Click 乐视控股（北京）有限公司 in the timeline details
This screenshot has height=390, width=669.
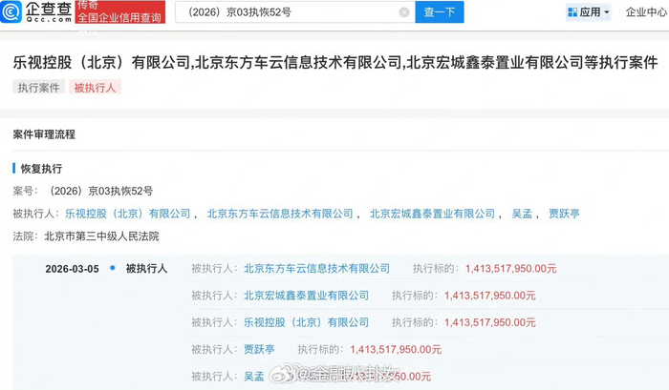(x=306, y=323)
